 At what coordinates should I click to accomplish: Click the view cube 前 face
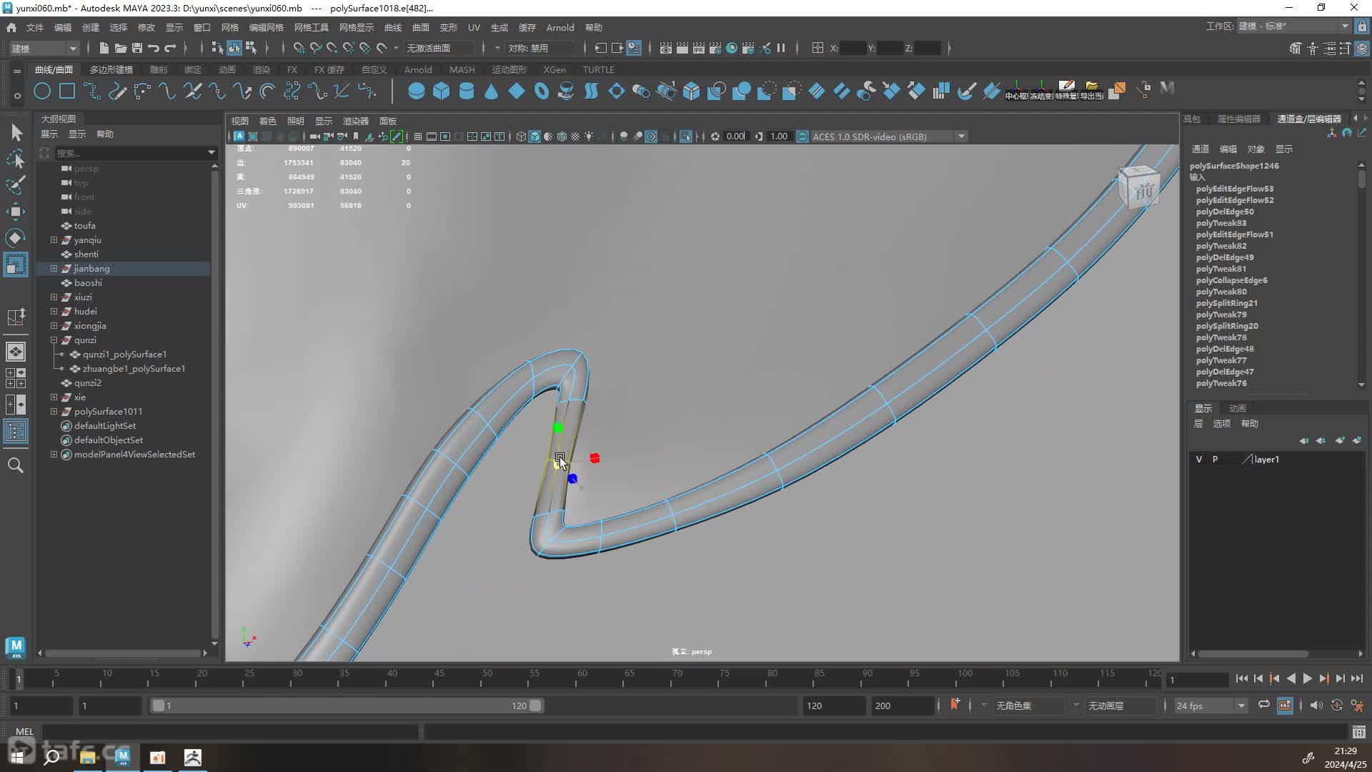click(1144, 192)
